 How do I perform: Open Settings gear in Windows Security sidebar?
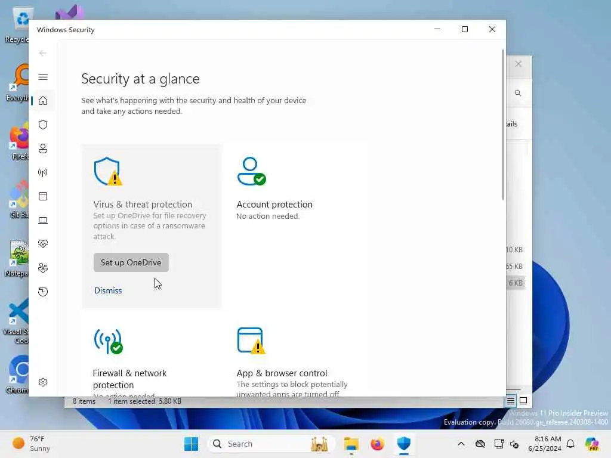pyautogui.click(x=43, y=382)
